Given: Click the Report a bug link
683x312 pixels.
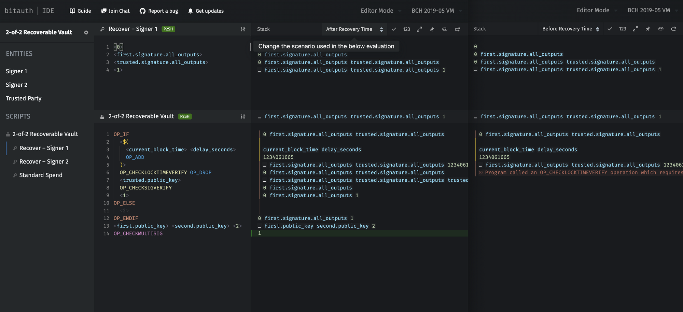Looking at the screenshot, I should 158,11.
